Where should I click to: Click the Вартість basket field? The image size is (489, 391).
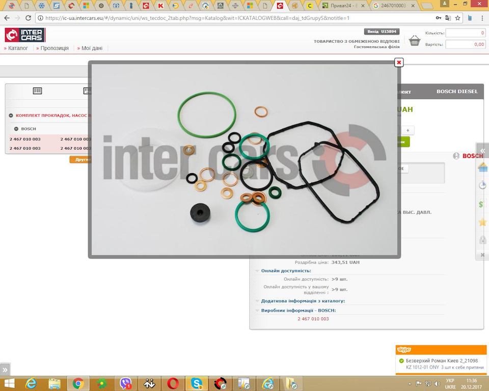[465, 44]
